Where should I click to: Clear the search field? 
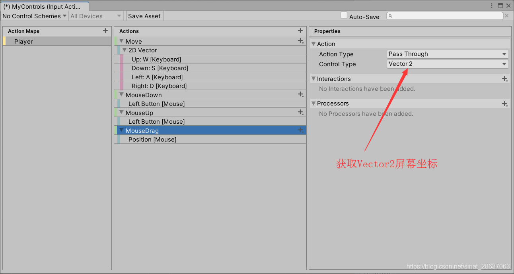[x=506, y=16]
